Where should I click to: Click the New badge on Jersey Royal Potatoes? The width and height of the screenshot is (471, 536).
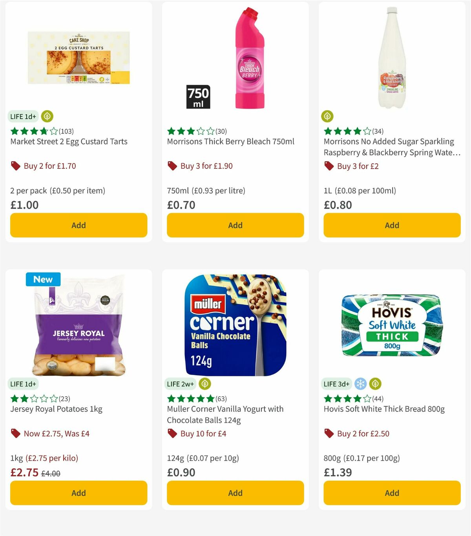[x=42, y=279]
